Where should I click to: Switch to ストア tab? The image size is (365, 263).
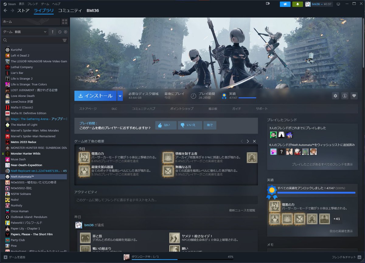[x=23, y=11]
